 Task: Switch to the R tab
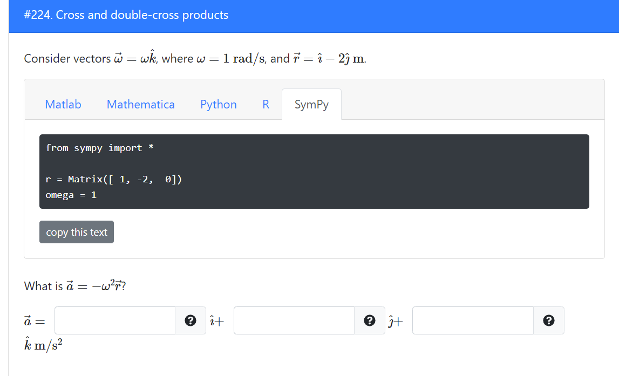coord(266,104)
